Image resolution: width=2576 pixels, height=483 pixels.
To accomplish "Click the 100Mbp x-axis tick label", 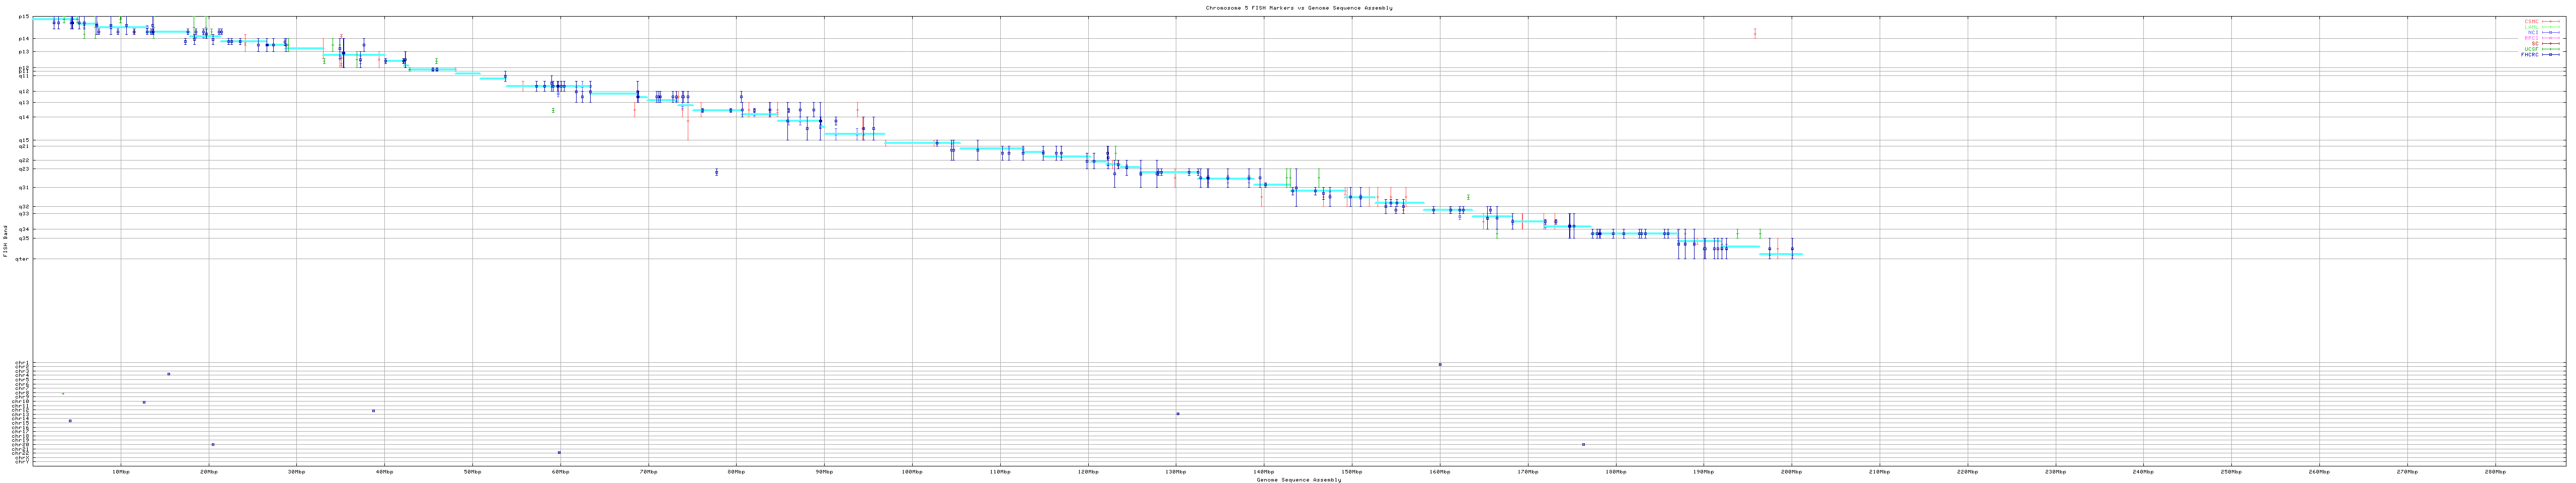I will [x=911, y=471].
